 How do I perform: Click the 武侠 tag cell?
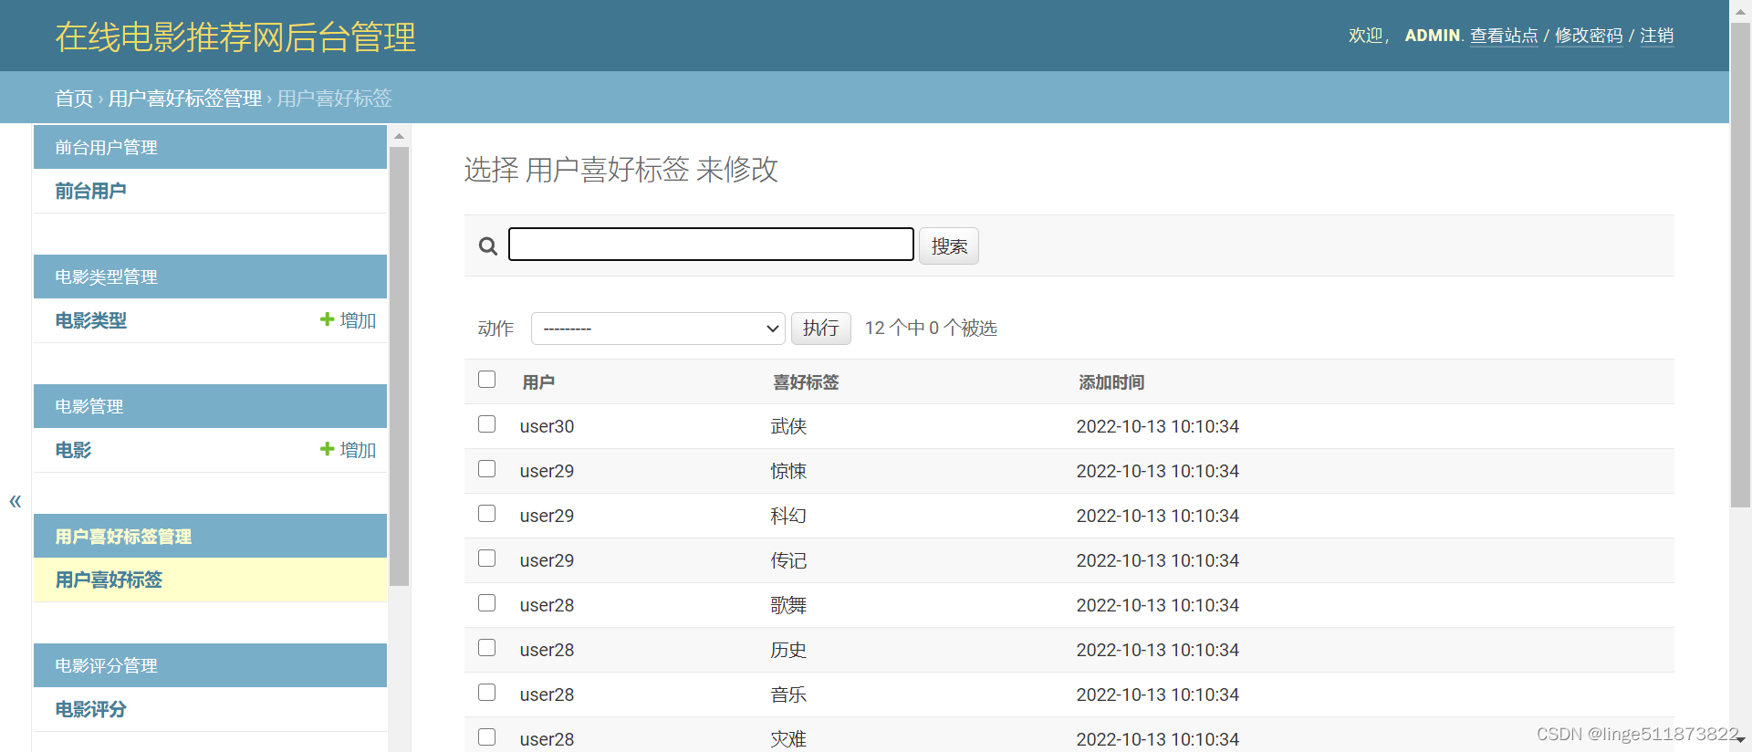[x=788, y=426]
